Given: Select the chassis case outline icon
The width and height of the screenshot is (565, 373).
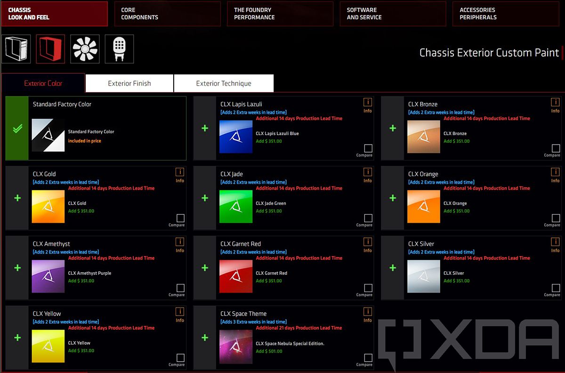Looking at the screenshot, I should coord(16,49).
